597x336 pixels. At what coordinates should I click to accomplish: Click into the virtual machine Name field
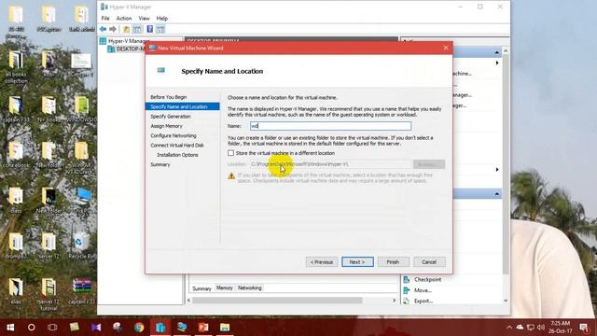(x=330, y=126)
